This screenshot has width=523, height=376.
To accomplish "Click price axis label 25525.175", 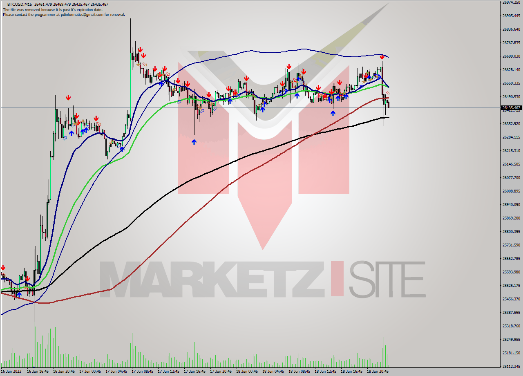I will [x=512, y=286].
